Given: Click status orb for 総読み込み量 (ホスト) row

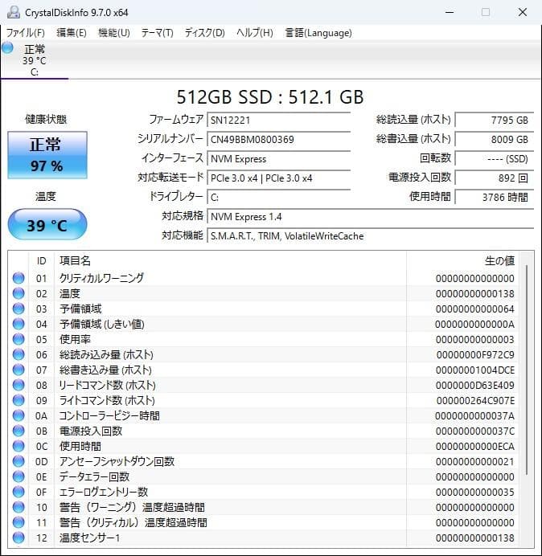Looking at the screenshot, I should point(18,354).
